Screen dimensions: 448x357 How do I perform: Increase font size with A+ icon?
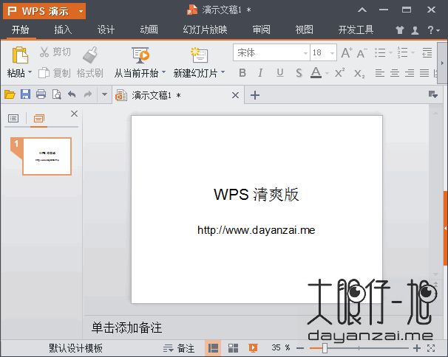(x=347, y=53)
